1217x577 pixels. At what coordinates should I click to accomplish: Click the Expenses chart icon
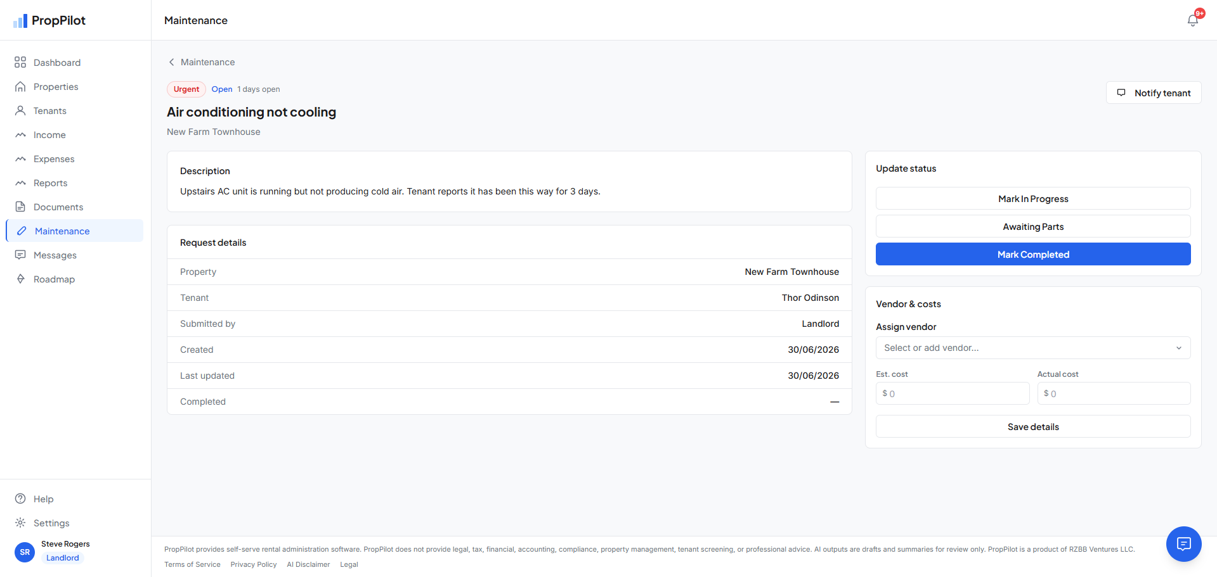20,158
